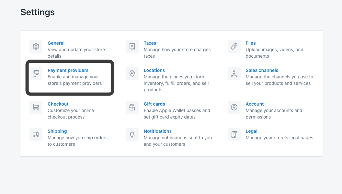Click the General gear icon
Screen dimensions: 342x194
point(36,46)
